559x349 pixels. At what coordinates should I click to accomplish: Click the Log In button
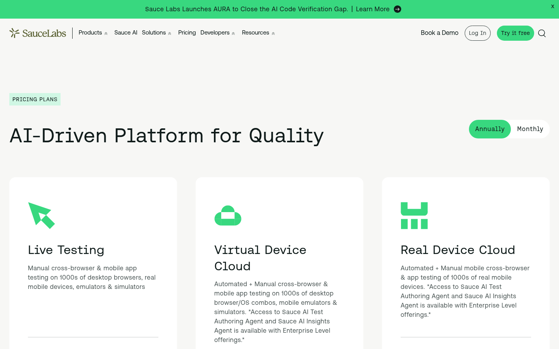[477, 33]
